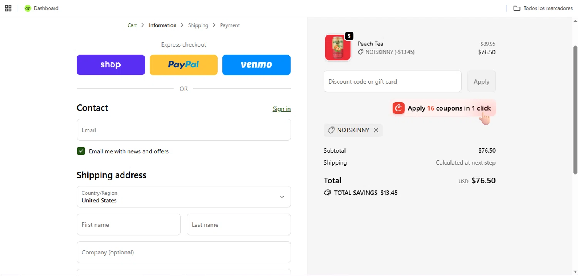Click the coupon extension logo icon
This screenshot has width=578, height=276.
(398, 108)
